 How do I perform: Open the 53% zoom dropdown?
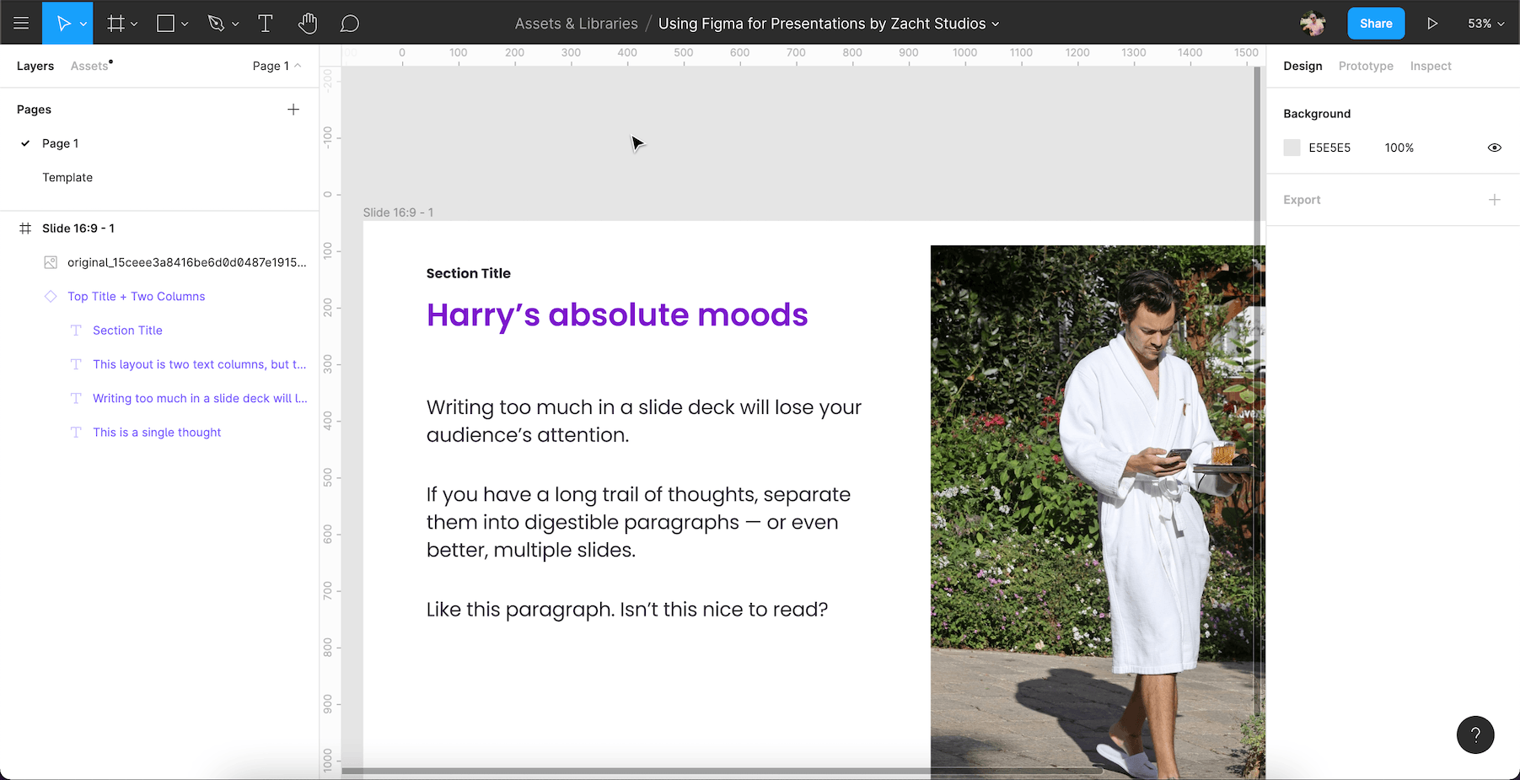click(x=1485, y=24)
